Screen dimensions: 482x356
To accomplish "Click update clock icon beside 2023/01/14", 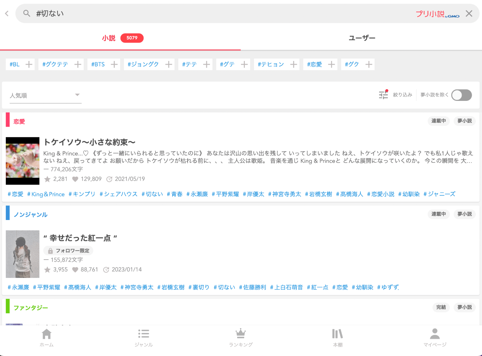I will pos(106,270).
